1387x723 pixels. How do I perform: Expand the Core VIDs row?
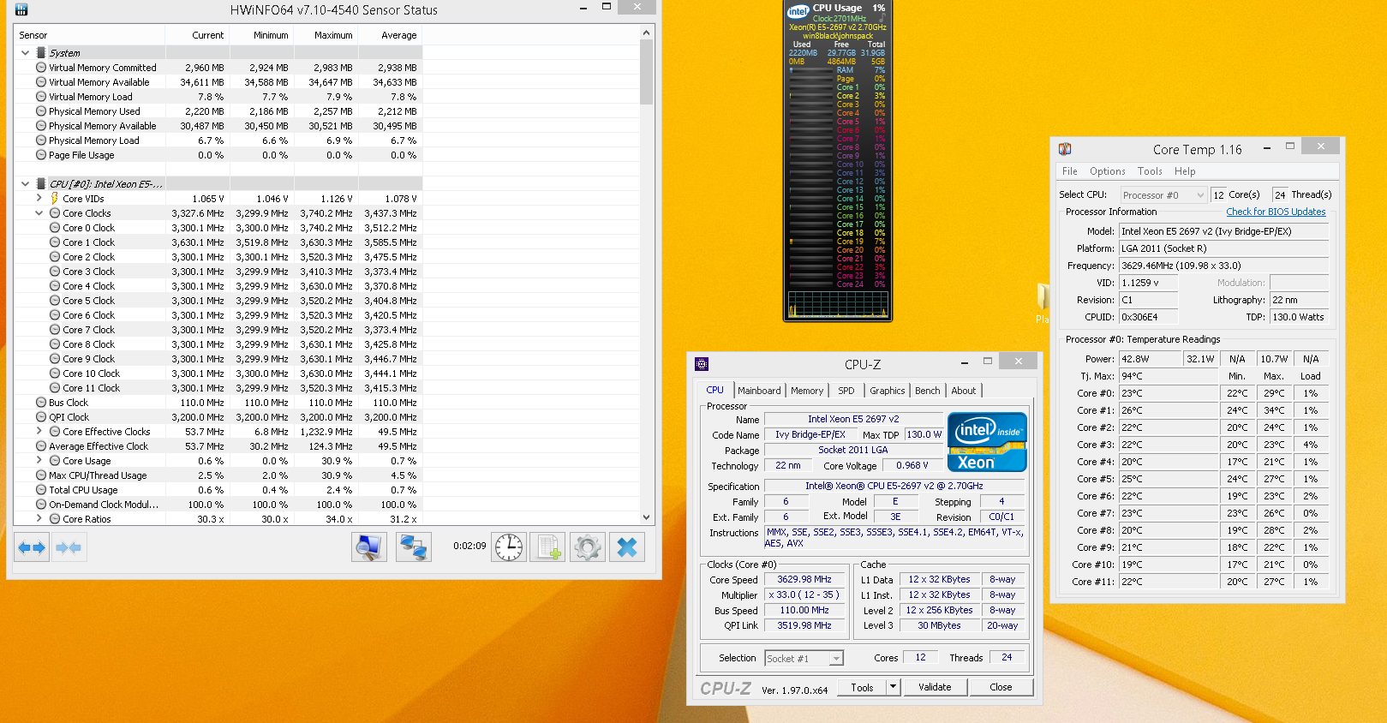(39, 199)
